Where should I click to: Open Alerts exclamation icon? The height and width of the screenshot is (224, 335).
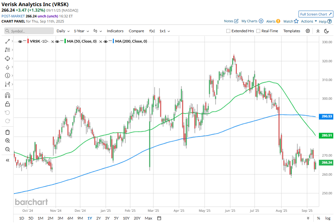pyautogui.click(x=278, y=21)
